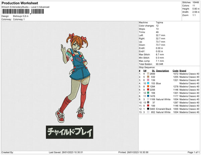
Task: Click the green swatch in stop row 7
Action: coord(148,93)
